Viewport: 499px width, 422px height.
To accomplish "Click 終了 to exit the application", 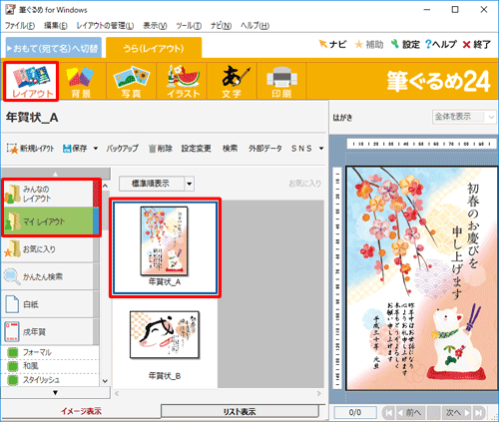I will point(477,44).
